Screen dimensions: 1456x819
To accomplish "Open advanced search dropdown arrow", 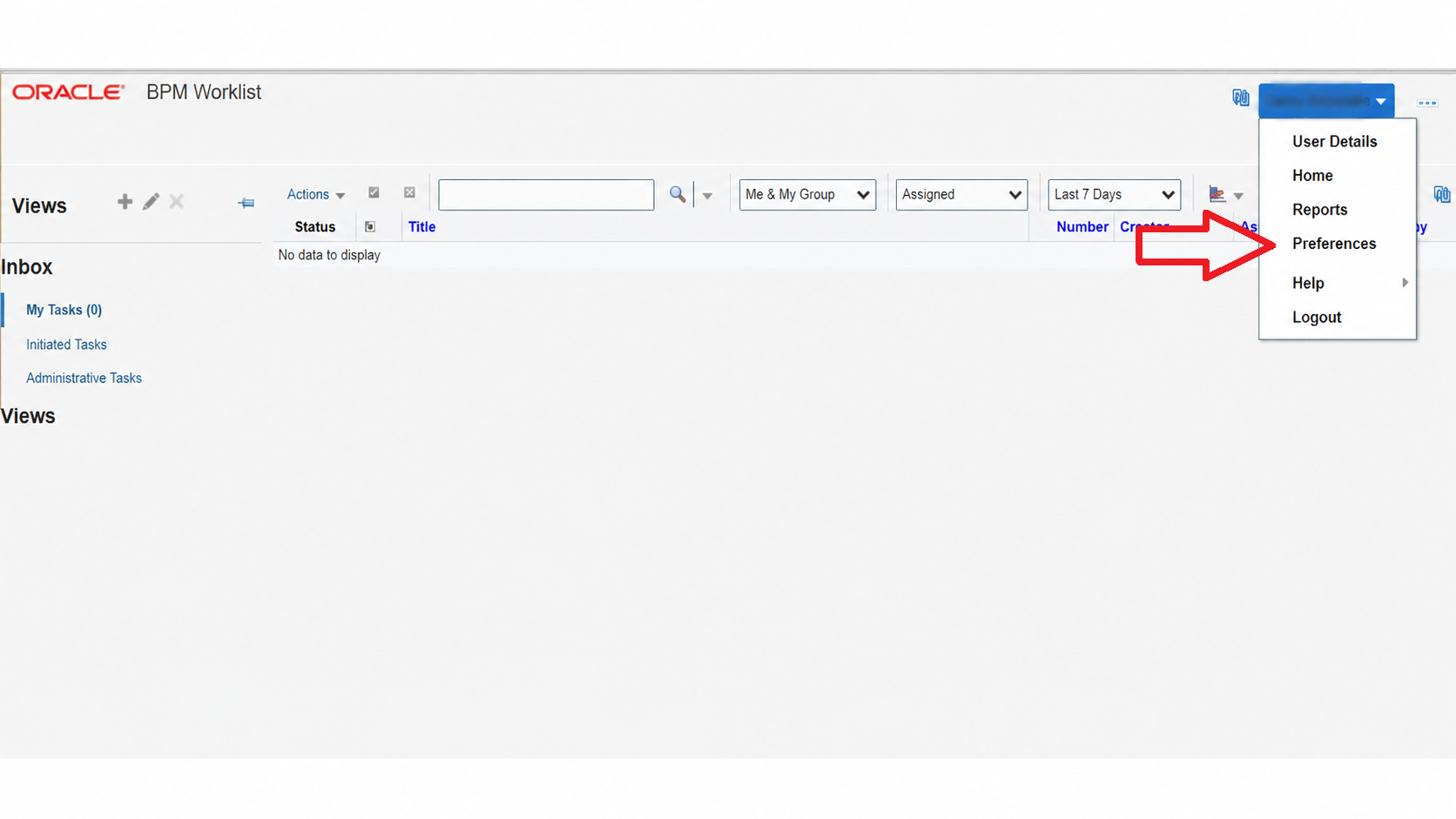I will coord(707,196).
